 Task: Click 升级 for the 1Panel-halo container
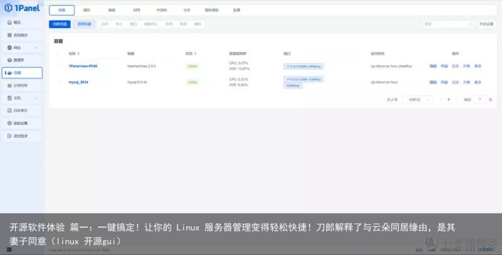tap(466, 66)
